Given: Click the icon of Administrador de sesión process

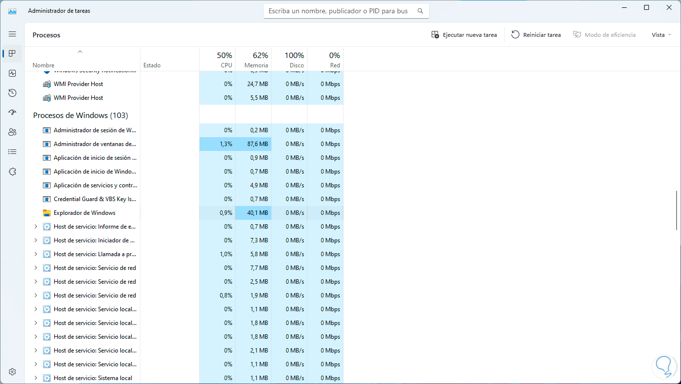Looking at the screenshot, I should [x=47, y=130].
